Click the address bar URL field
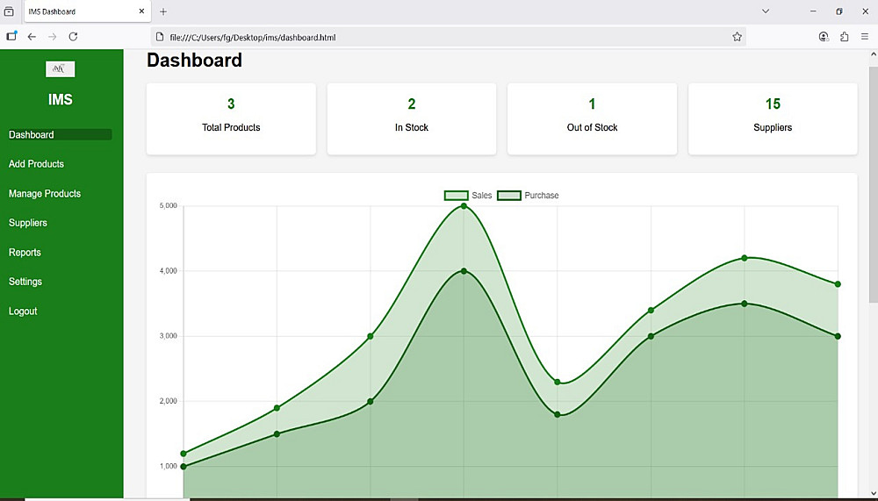This screenshot has height=501, width=878. 448,37
